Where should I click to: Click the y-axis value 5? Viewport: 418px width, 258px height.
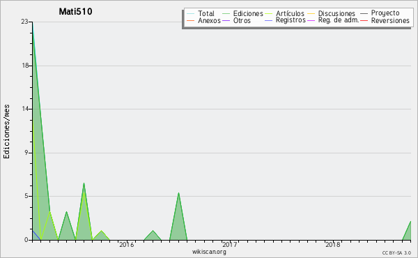[x=26, y=196]
